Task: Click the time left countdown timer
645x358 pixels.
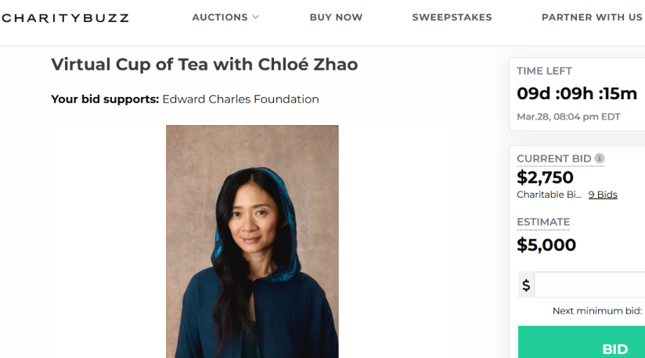Action: [x=577, y=94]
